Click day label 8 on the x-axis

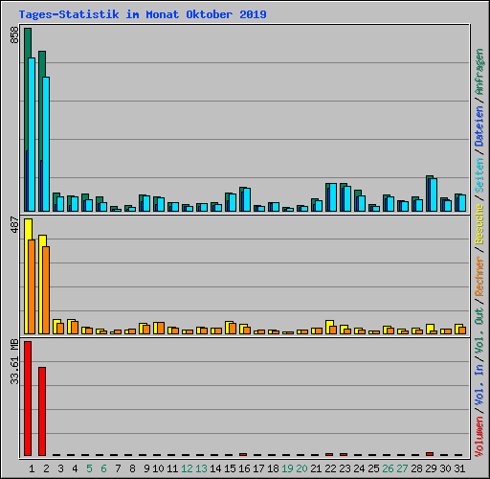[132, 468]
